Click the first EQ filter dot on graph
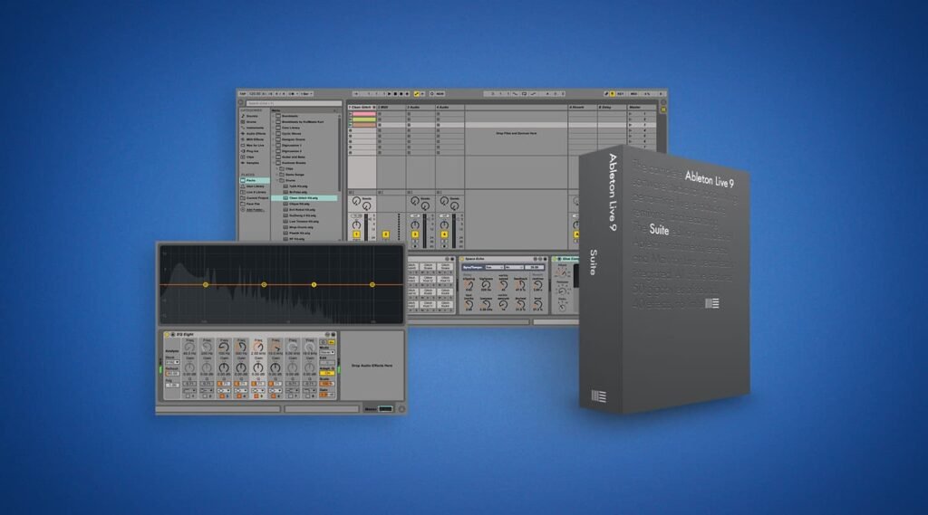 [206, 285]
